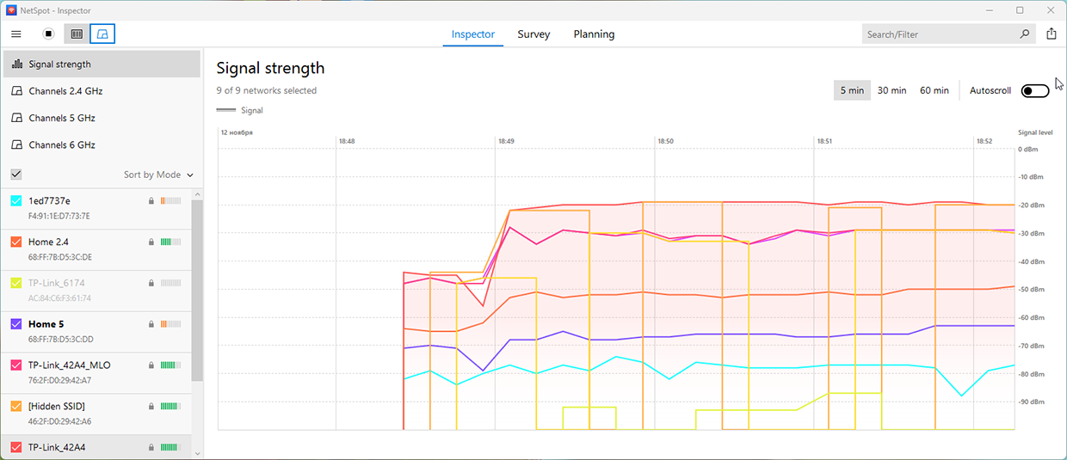This screenshot has width=1067, height=460.
Task: Click the search magnifier icon
Action: coord(1024,34)
